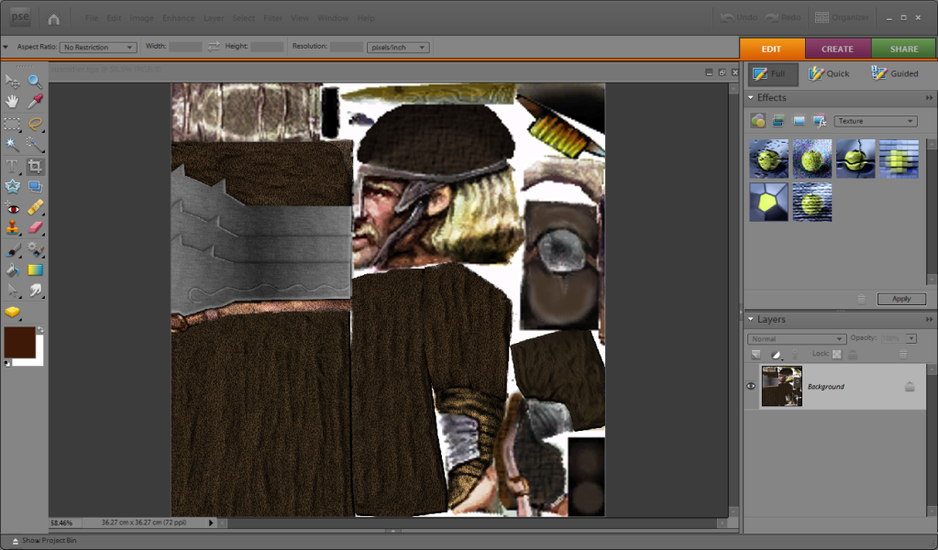Open the Aspect Ratio dropdown
The width and height of the screenshot is (938, 550).
pos(96,47)
